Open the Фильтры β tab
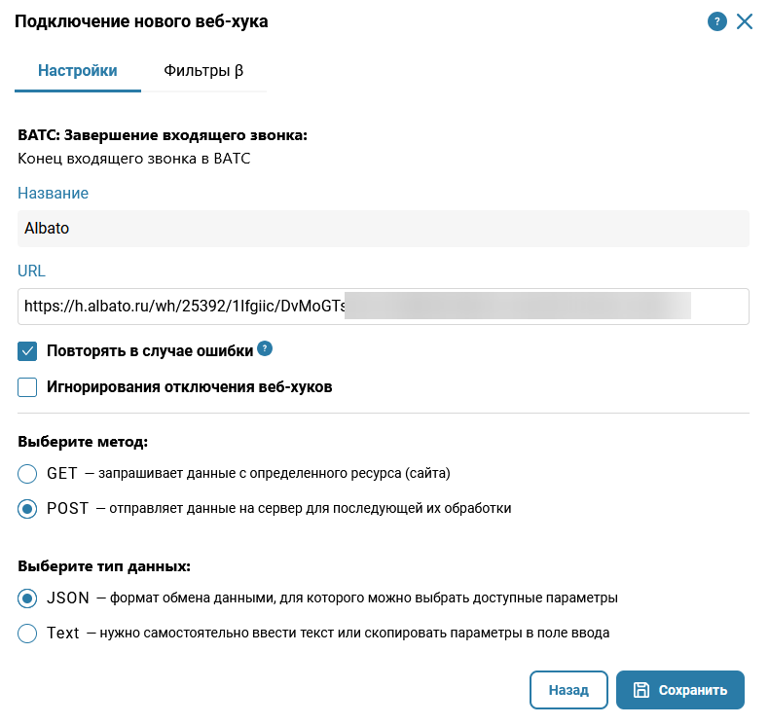Image resolution: width=769 pixels, height=725 pixels. tap(203, 70)
